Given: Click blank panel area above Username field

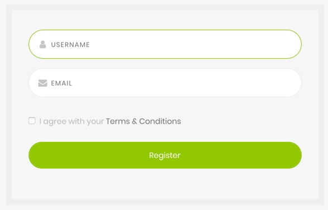Looking at the screenshot, I should 165,20.
